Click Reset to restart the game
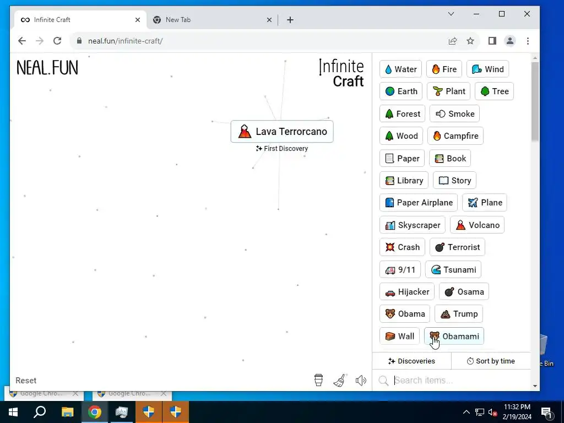Screen dimensions: 564x423 (x=26, y=381)
